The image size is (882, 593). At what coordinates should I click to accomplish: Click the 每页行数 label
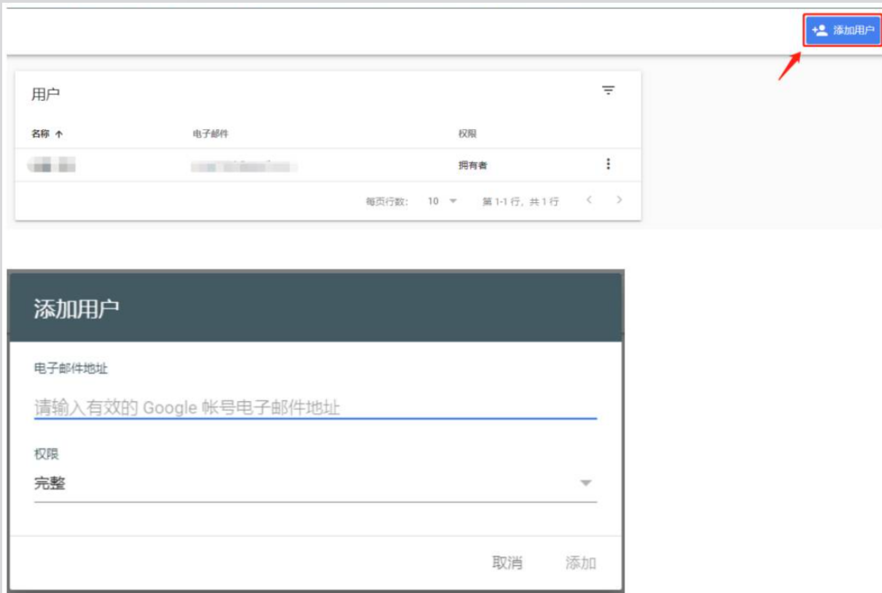(387, 201)
